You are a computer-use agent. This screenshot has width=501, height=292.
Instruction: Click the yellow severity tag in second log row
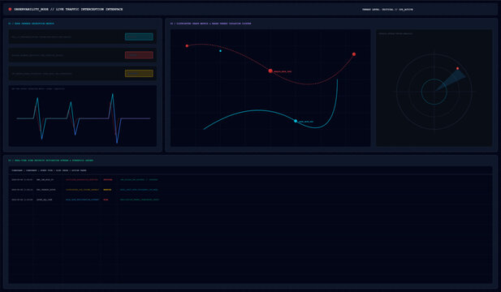[x=107, y=190]
